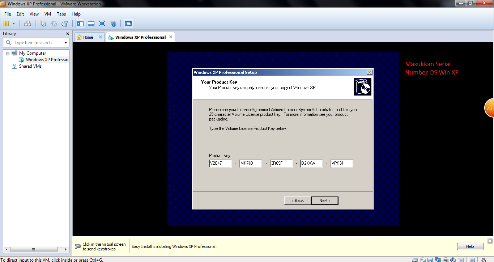Close the Windows XP Professional Setup dialog
Image resolution: width=494 pixels, height=262 pixels.
369,72
